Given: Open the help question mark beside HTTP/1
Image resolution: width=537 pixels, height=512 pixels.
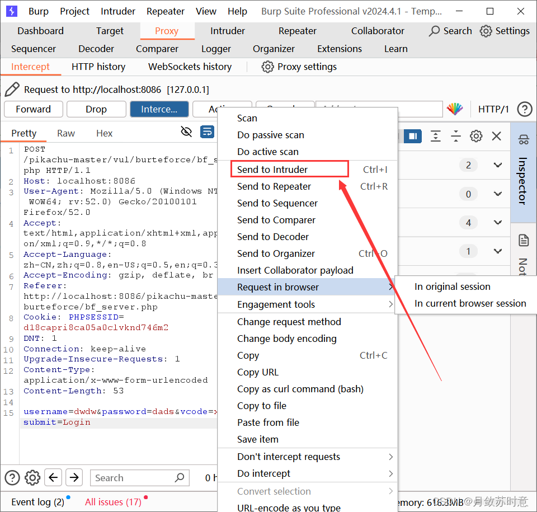Looking at the screenshot, I should pyautogui.click(x=524, y=109).
